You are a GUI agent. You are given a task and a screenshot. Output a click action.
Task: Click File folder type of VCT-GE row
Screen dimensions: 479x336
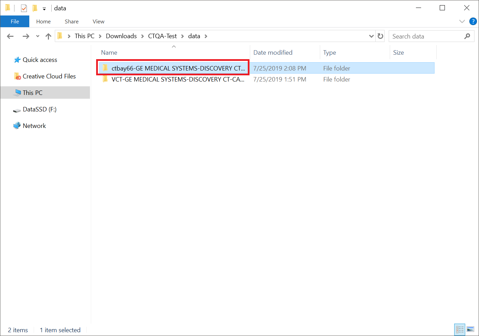(337, 79)
